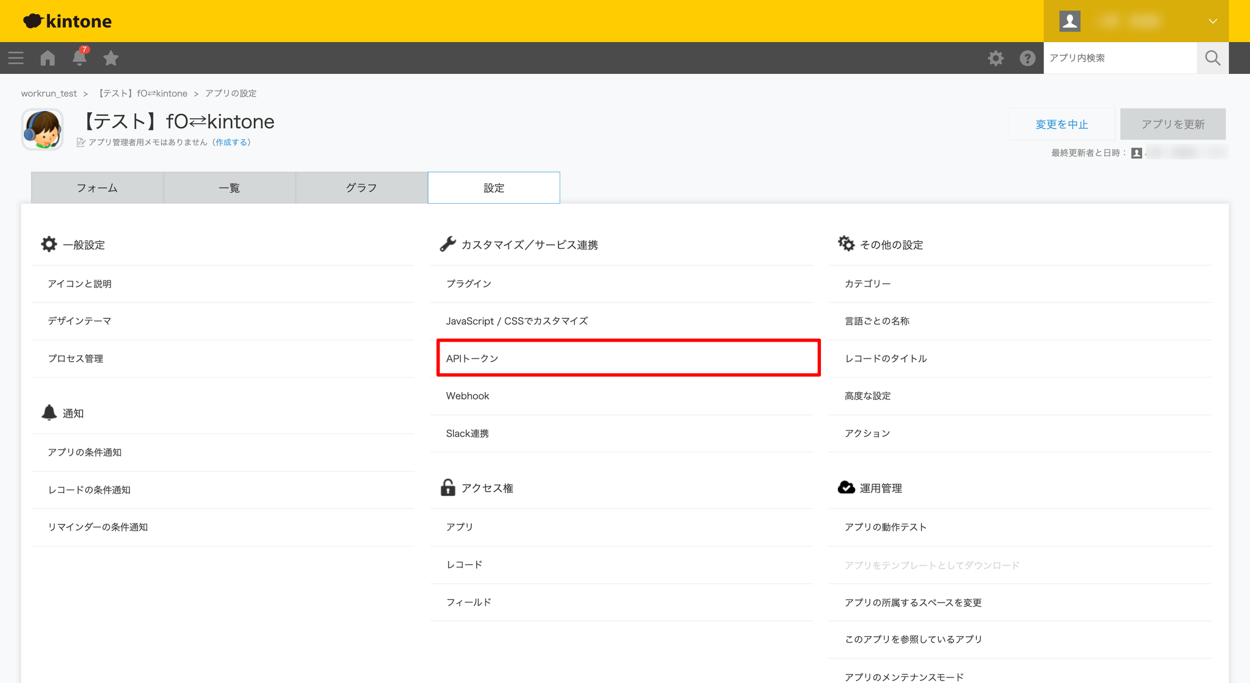
Task: Open notifications bell with badge
Action: coord(79,57)
